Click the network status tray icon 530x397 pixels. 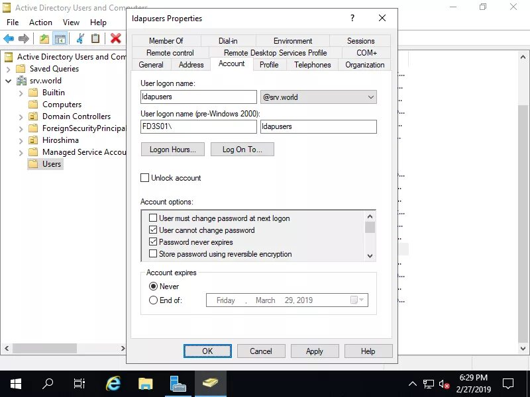click(x=428, y=384)
